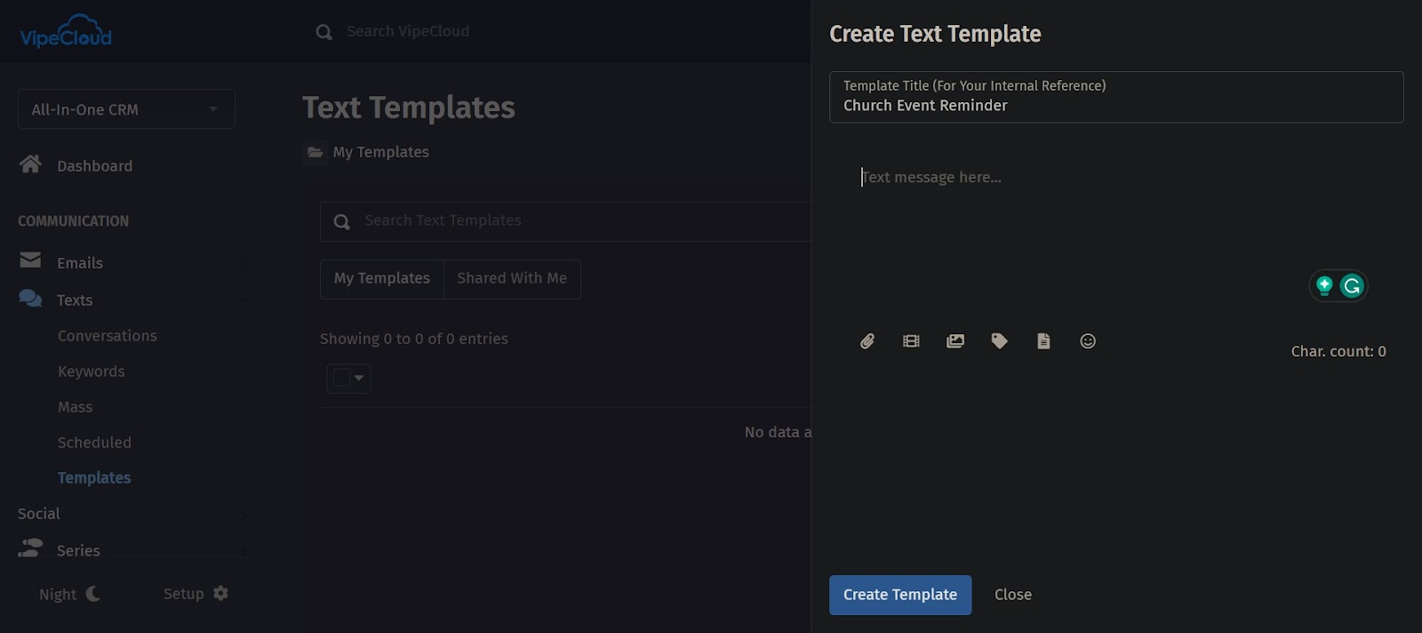Click the insert image icon
Viewport: 1422px width, 633px height.
(955, 341)
